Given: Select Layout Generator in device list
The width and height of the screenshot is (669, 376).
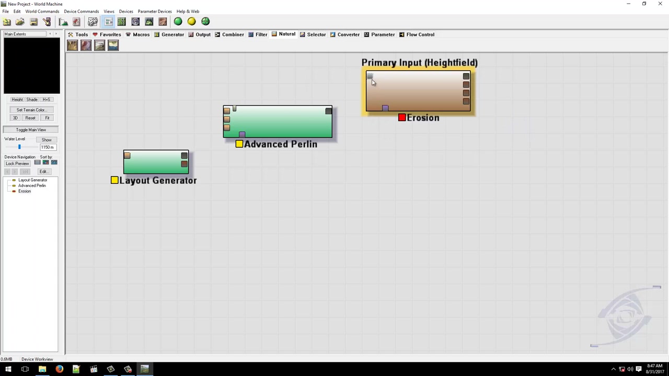Looking at the screenshot, I should click(x=32, y=180).
